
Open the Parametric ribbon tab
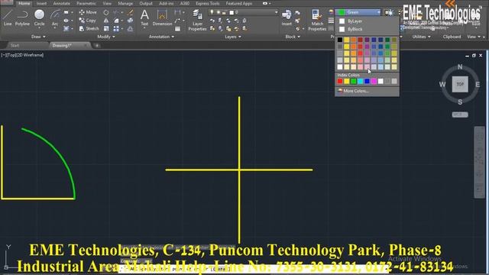point(86,3)
